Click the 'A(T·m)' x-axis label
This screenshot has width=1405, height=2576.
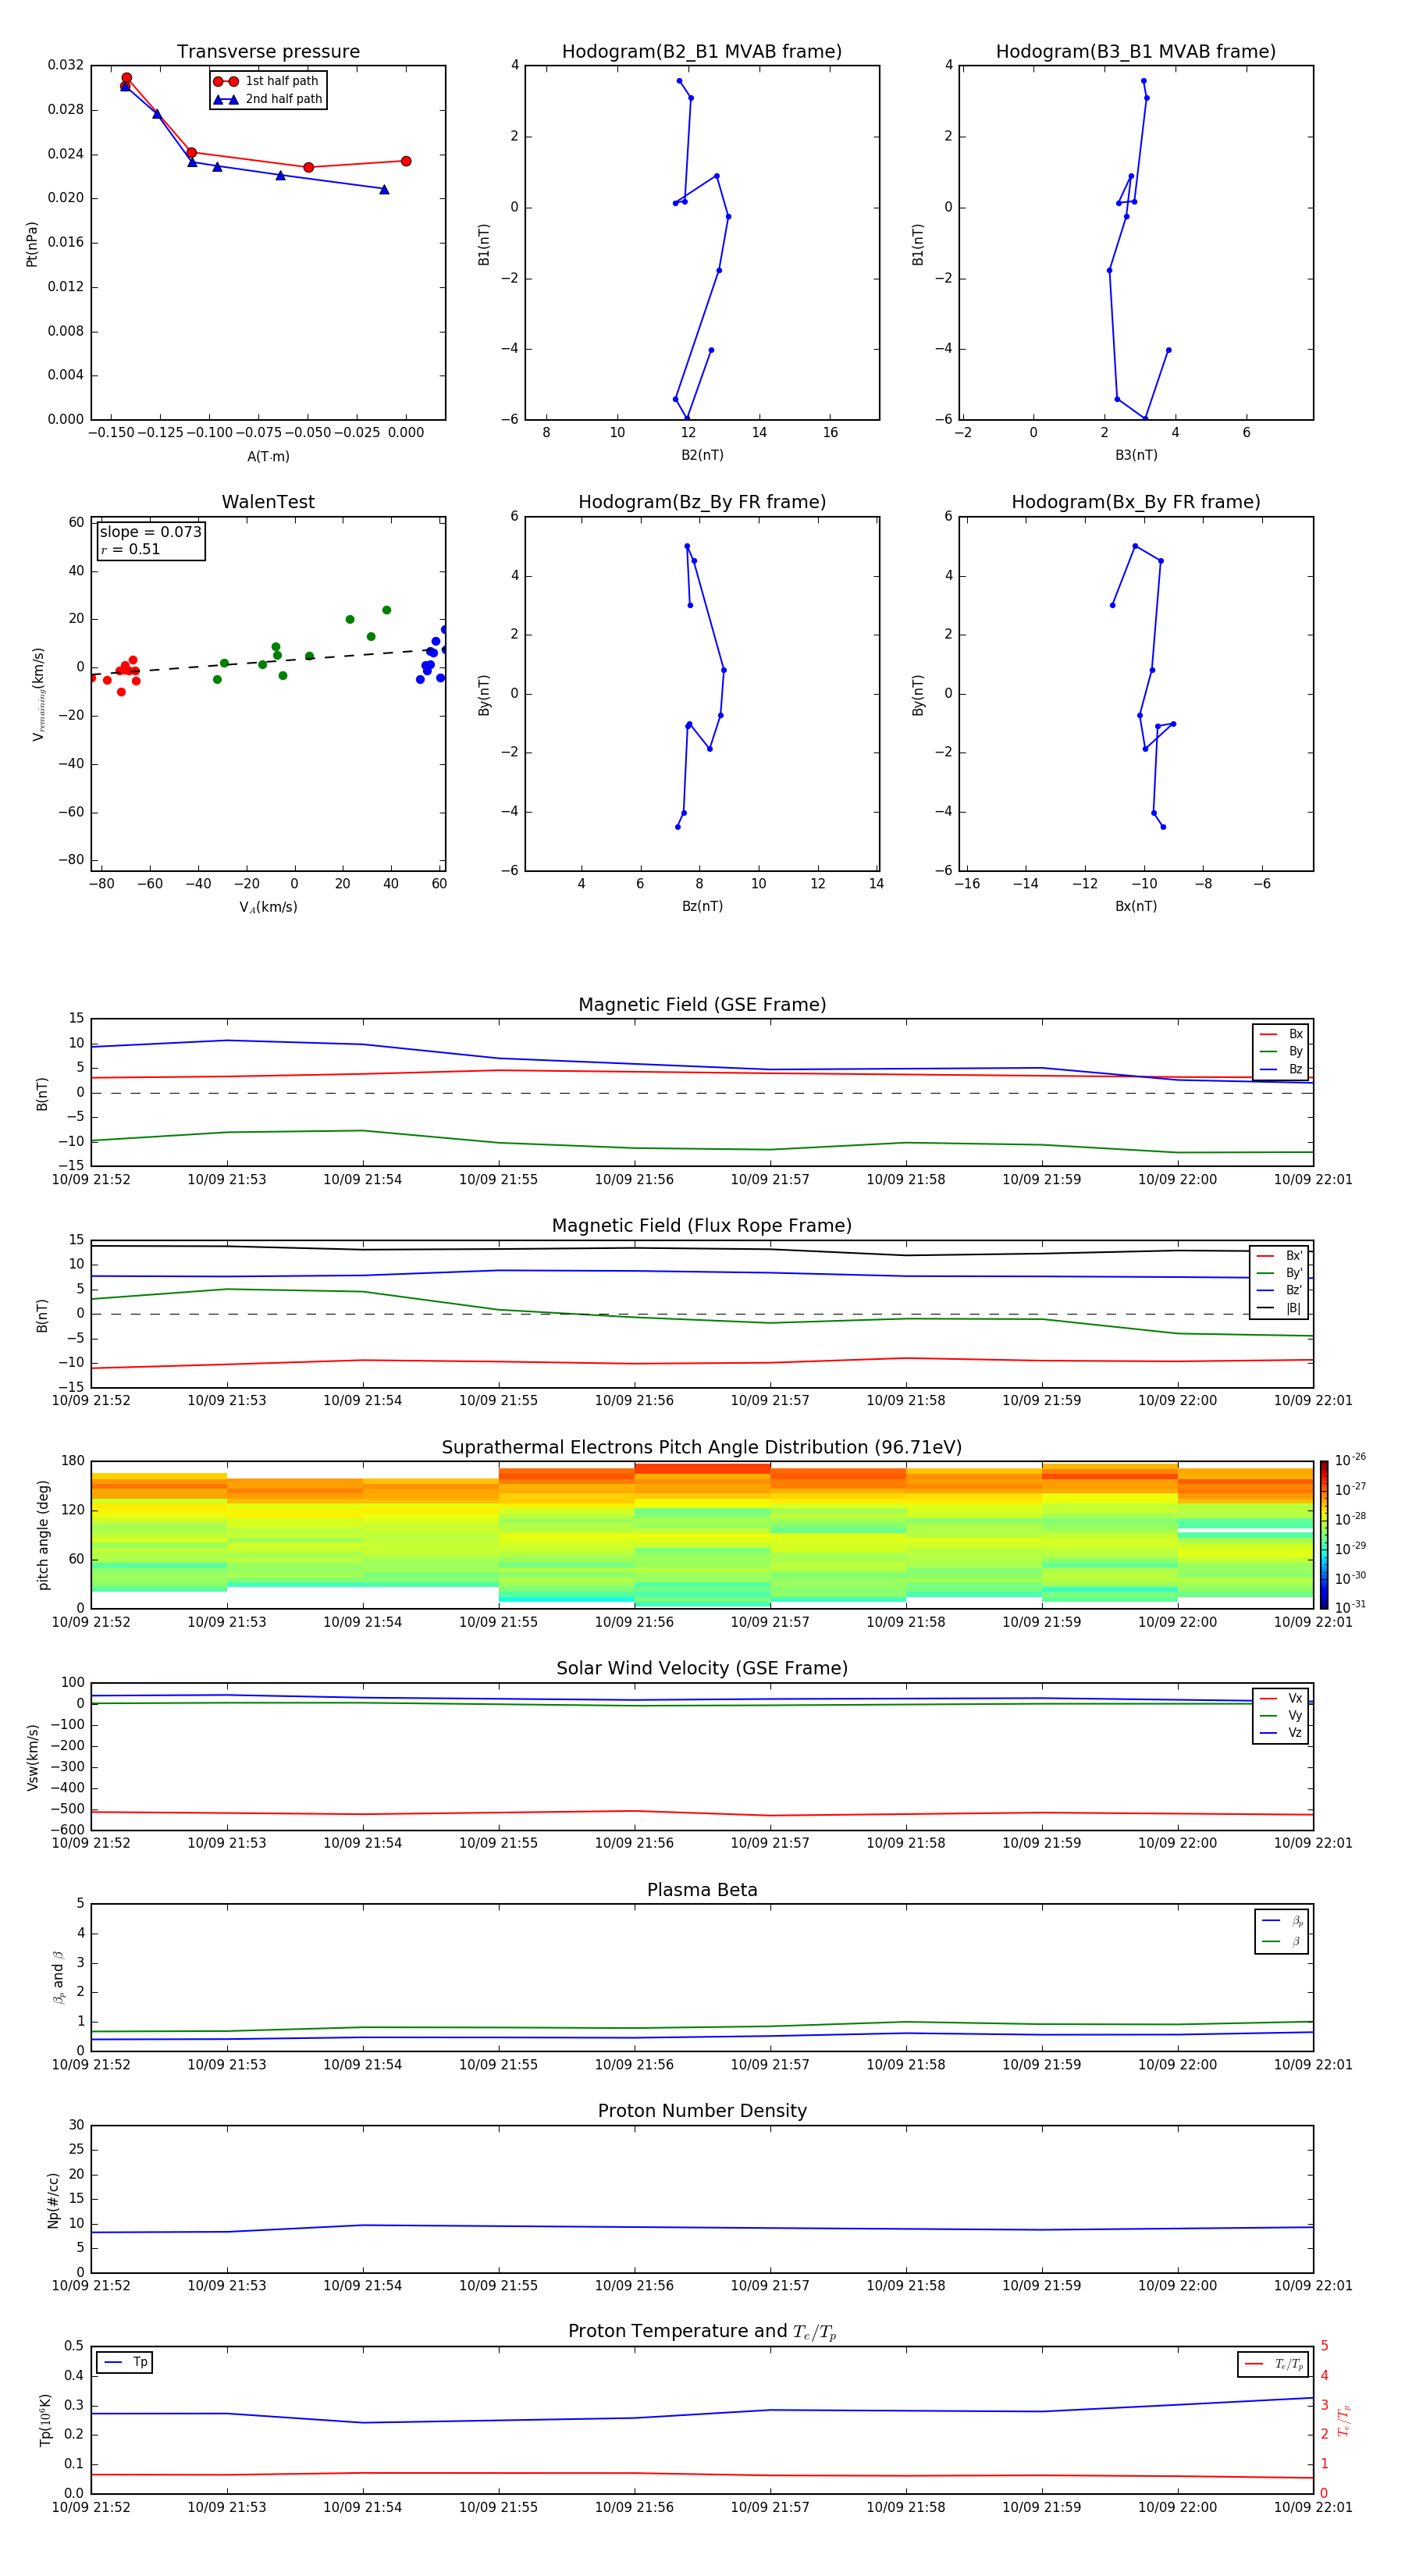[x=268, y=457]
